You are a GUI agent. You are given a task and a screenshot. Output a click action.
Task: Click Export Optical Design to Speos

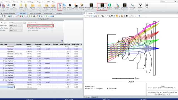point(102,6)
